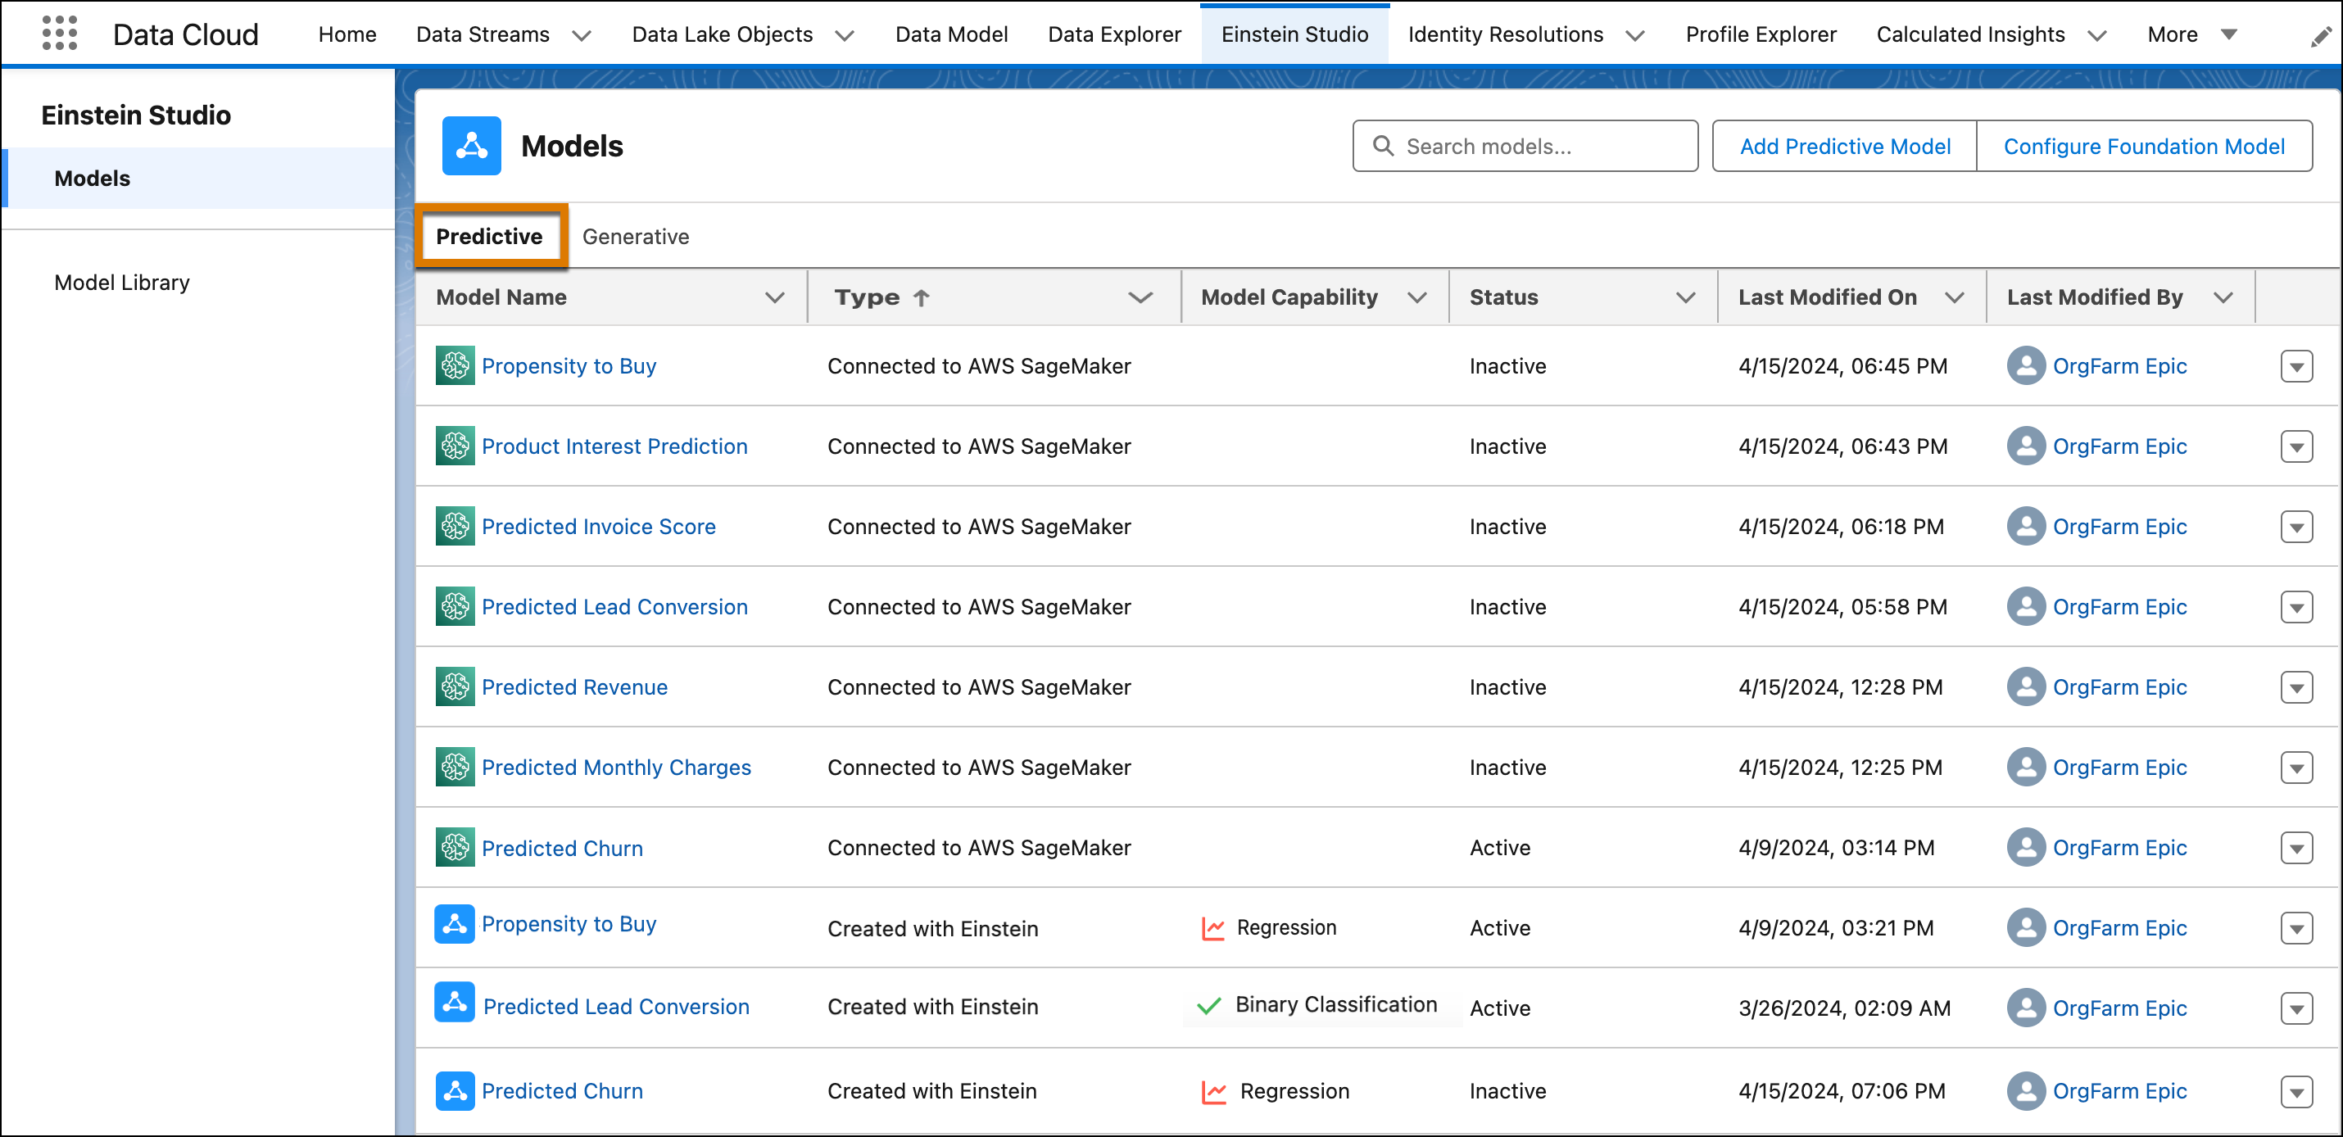The image size is (2343, 1137).
Task: Click the user avatar in the 3/26/2024 row
Action: pyautogui.click(x=2027, y=1008)
